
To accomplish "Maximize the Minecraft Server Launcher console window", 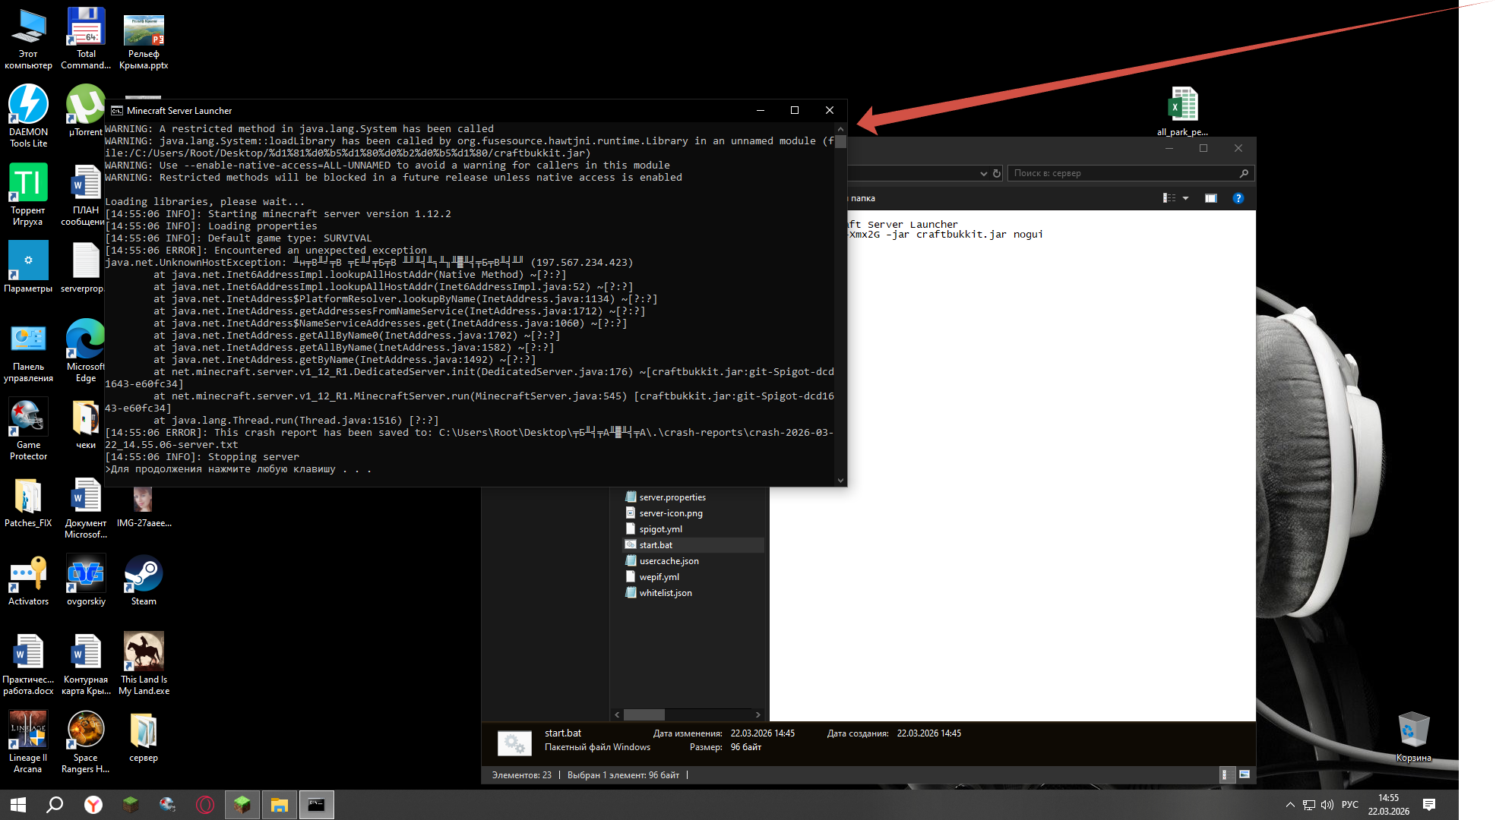I will 795,111.
